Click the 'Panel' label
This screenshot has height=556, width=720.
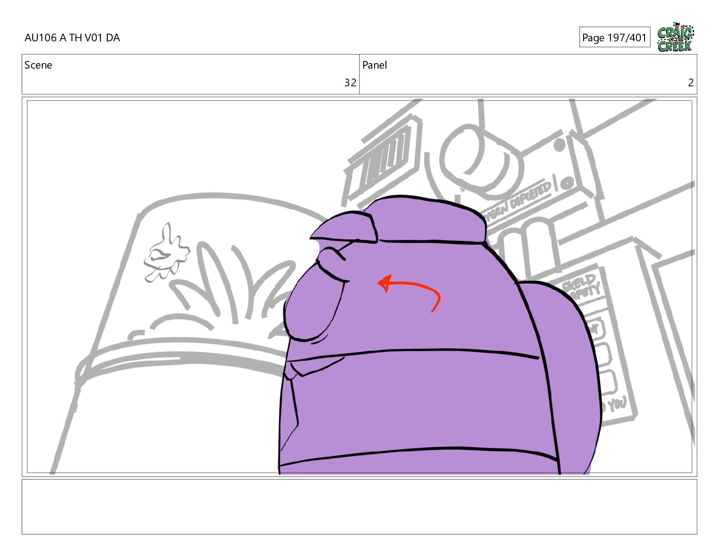(375, 65)
